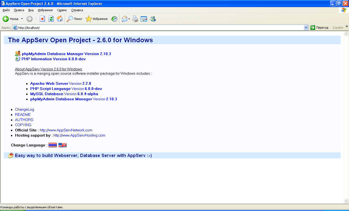Click the IE icon in title bar
Image resolution: width=349 pixels, height=211 pixels.
(x=3, y=4)
